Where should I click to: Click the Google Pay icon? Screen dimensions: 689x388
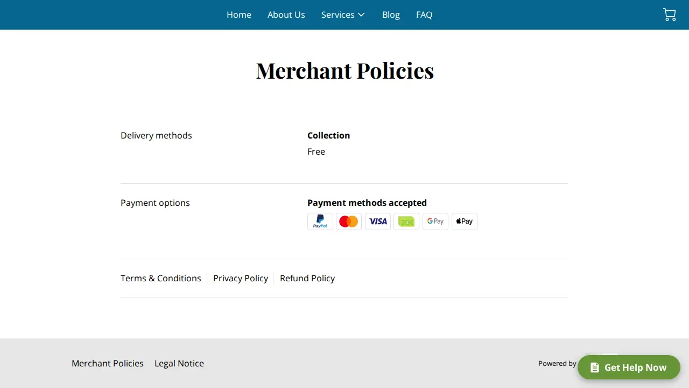pos(435,221)
